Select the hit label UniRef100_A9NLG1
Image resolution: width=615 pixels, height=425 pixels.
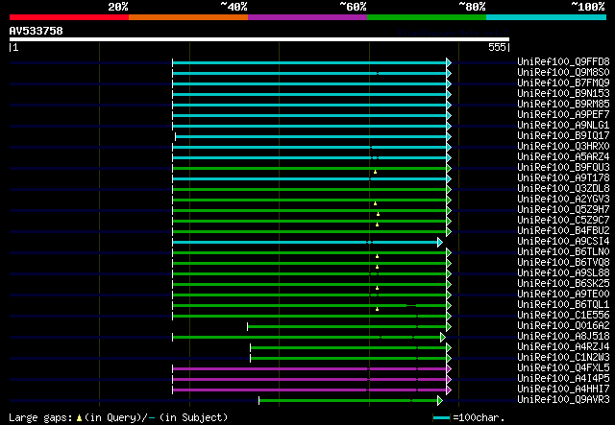pos(563,125)
